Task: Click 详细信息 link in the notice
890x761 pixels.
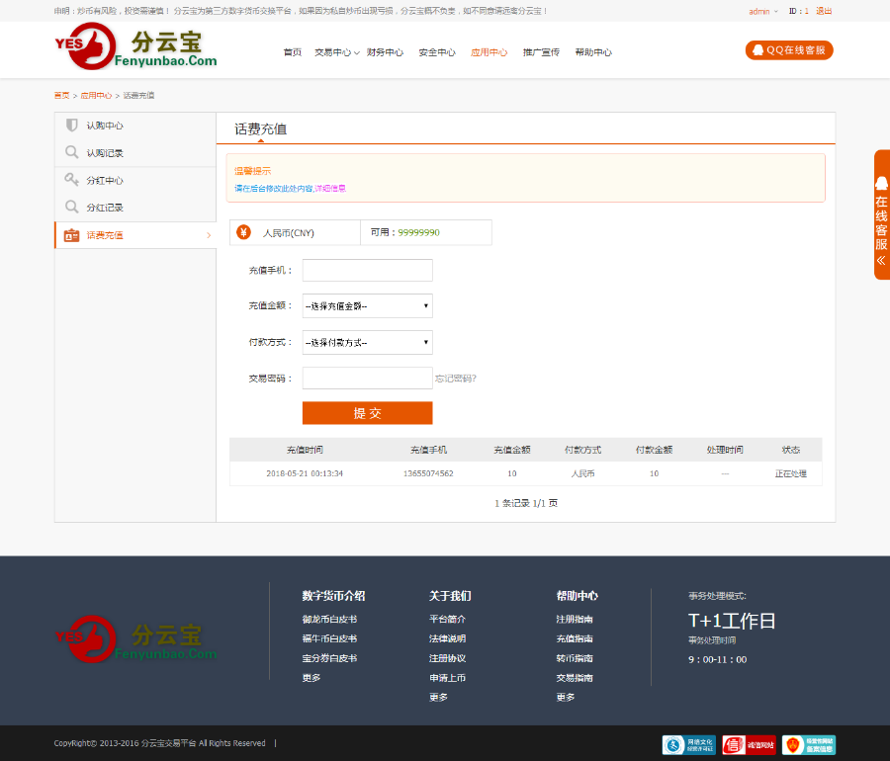Action: (x=330, y=188)
